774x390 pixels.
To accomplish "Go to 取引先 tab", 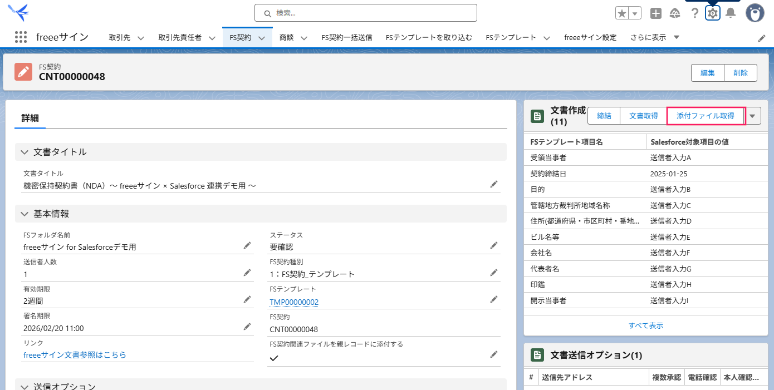I will click(120, 37).
